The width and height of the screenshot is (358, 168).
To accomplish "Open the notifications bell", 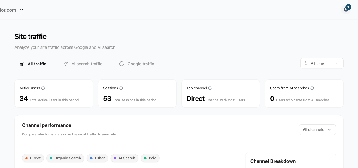I will (x=346, y=10).
